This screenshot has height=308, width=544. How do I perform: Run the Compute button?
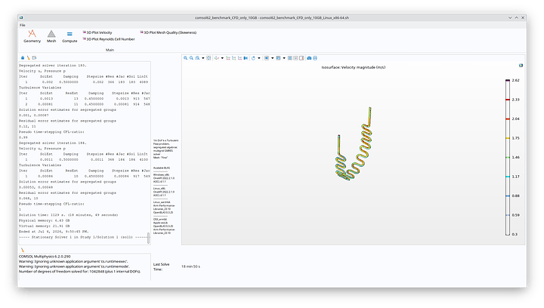70,36
